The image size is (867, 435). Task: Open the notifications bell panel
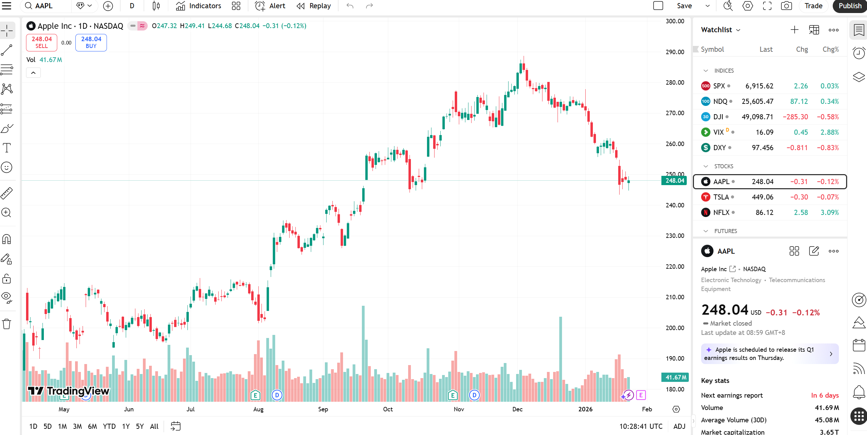click(x=858, y=392)
